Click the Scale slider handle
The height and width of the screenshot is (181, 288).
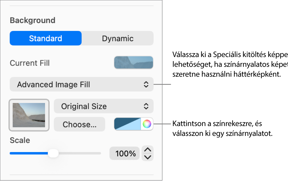click(x=53, y=153)
